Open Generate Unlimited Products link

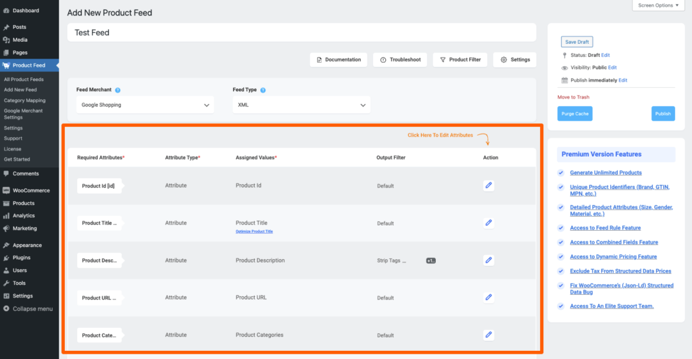tap(605, 173)
